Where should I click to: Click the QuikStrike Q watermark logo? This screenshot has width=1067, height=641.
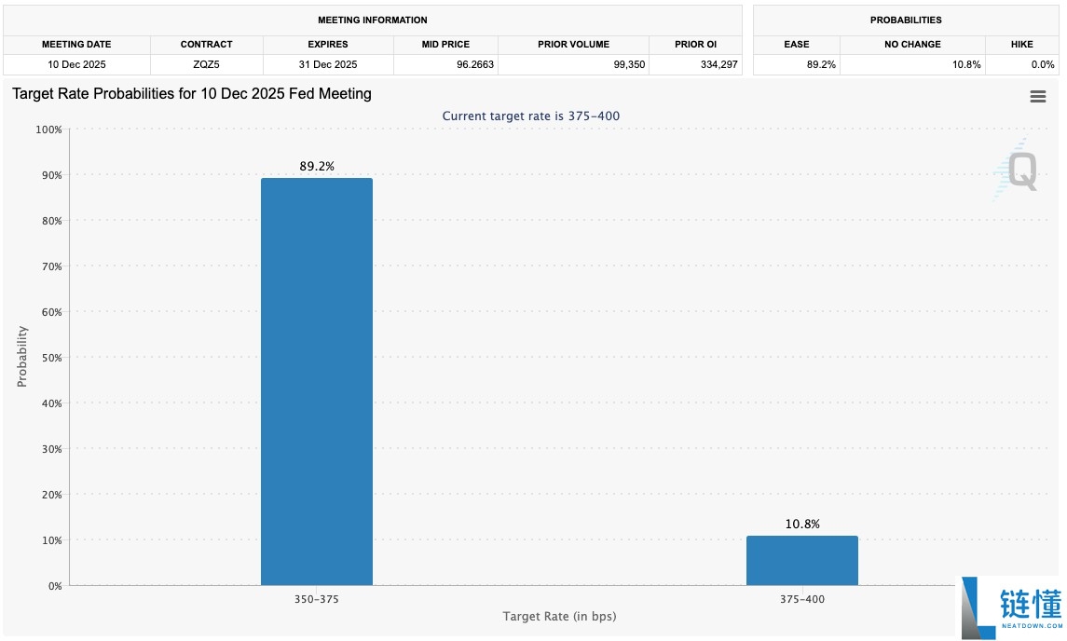click(x=1019, y=170)
